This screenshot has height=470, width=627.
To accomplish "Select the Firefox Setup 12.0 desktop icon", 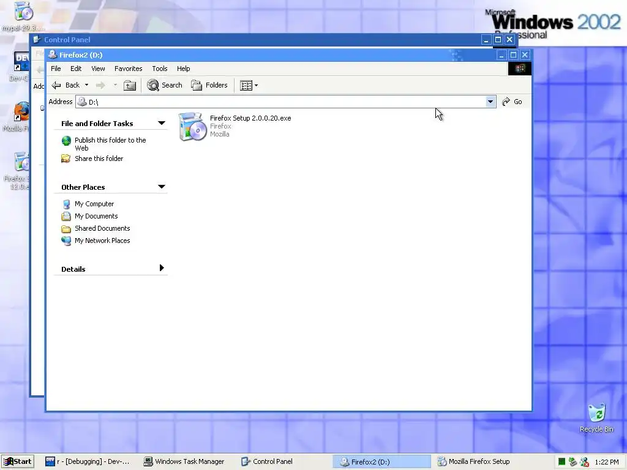I will pyautogui.click(x=21, y=162).
